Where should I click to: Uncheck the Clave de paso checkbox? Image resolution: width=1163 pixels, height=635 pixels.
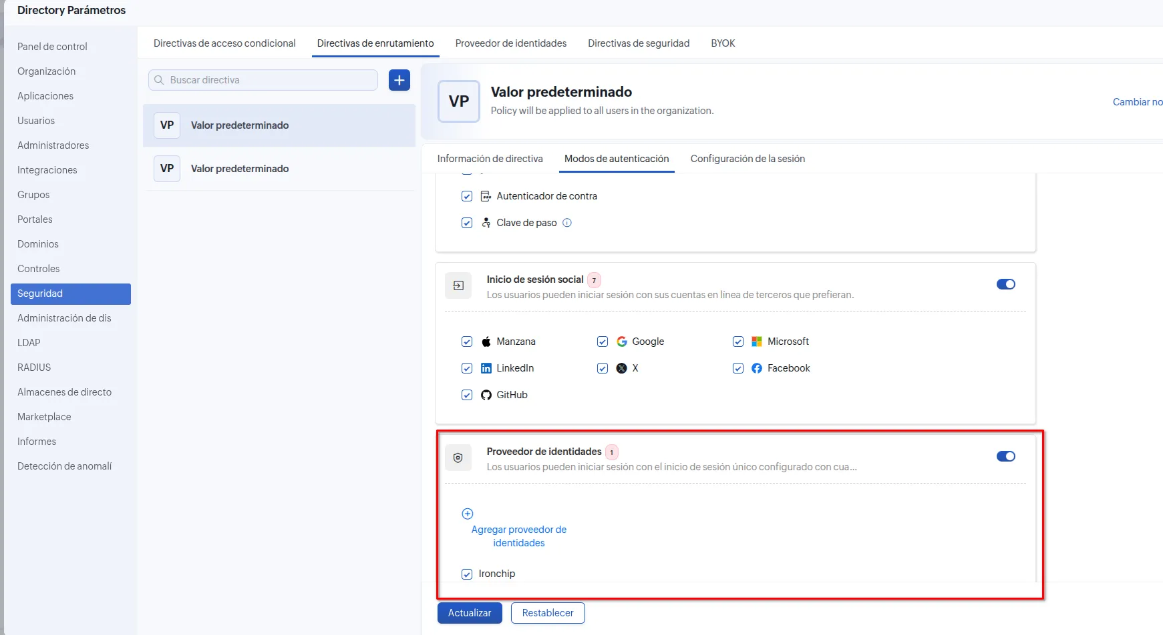[x=467, y=223]
